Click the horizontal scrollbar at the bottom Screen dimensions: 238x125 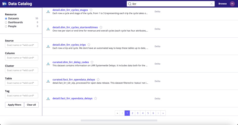point(119,120)
